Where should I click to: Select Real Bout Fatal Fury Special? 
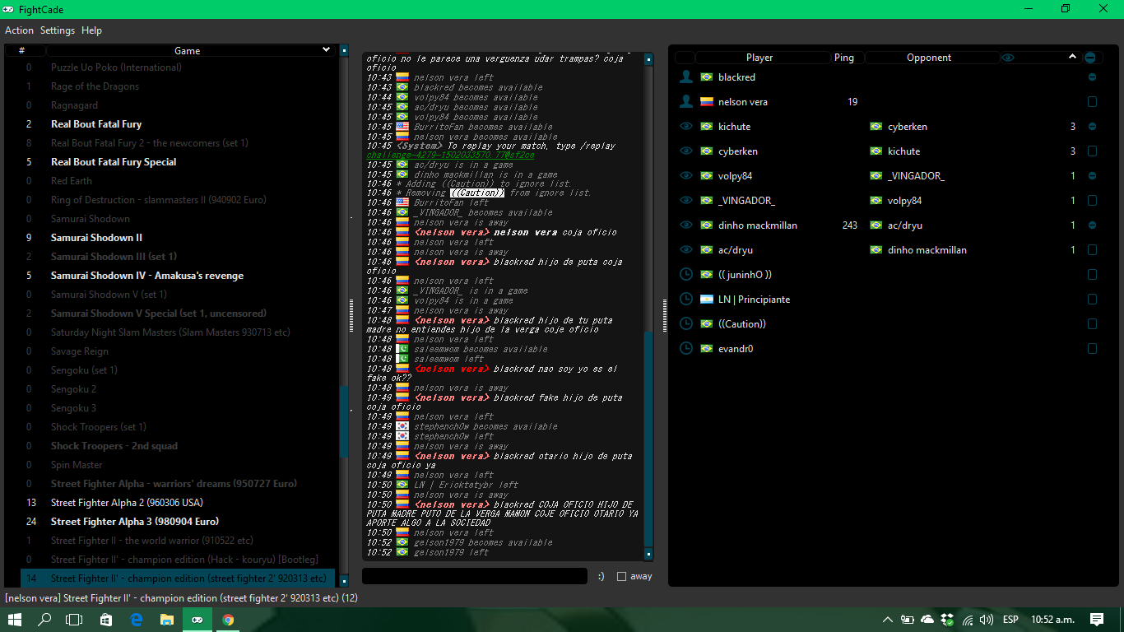tap(114, 162)
